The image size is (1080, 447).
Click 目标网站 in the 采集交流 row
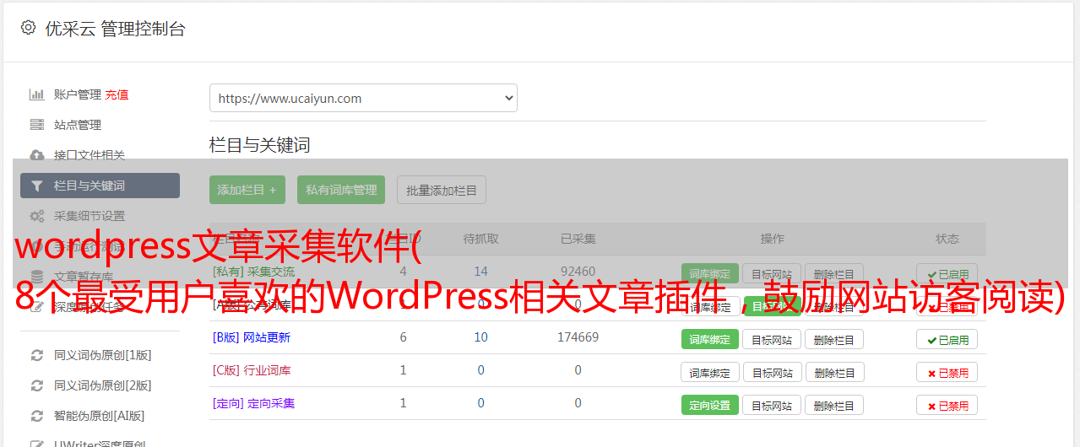pos(772,274)
